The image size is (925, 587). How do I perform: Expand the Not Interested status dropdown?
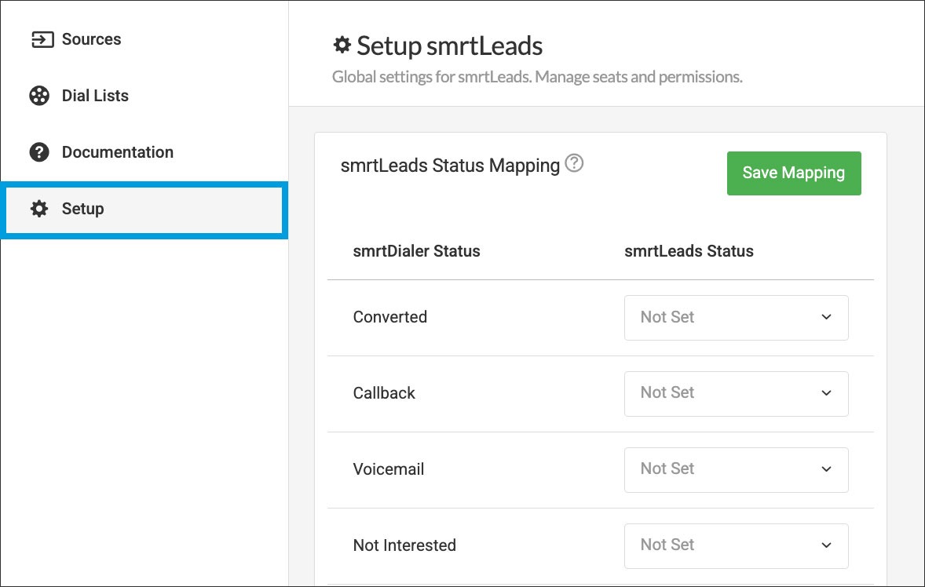click(x=736, y=545)
